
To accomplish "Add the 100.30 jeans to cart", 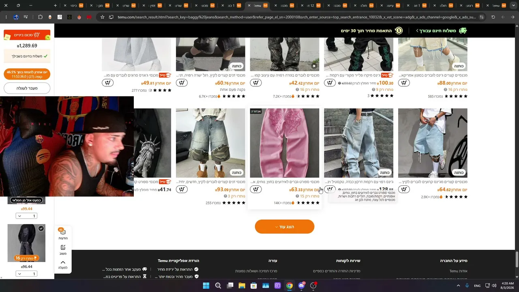I will point(330,83).
